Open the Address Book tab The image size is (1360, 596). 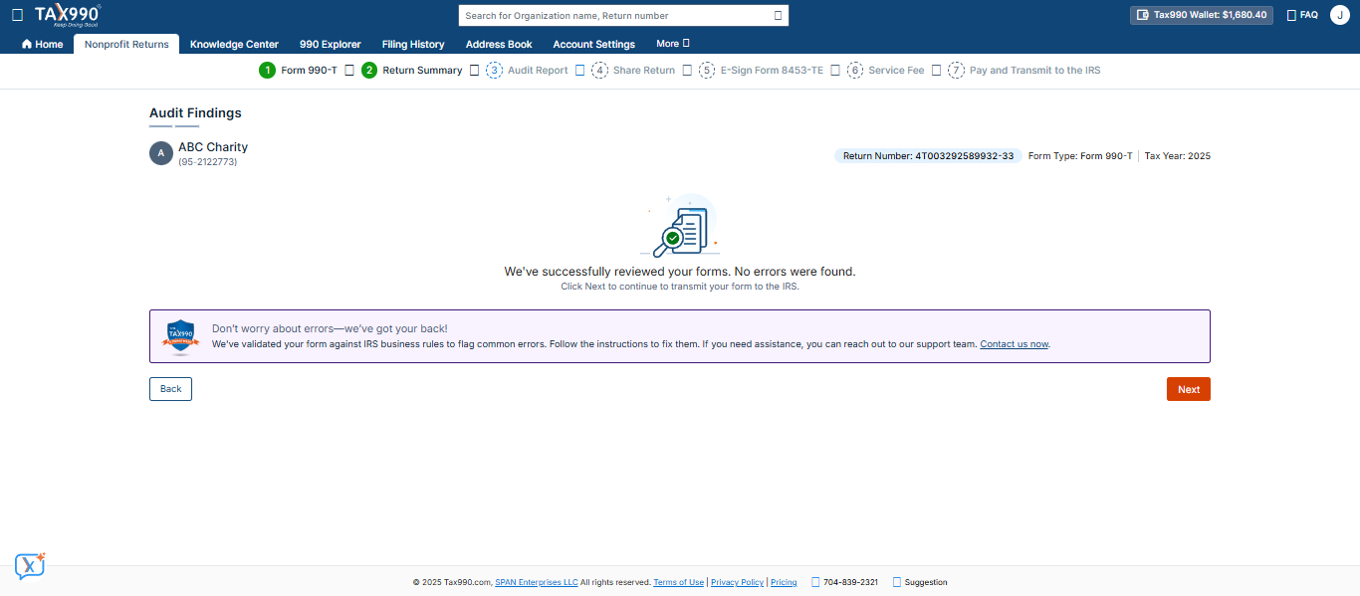click(499, 44)
